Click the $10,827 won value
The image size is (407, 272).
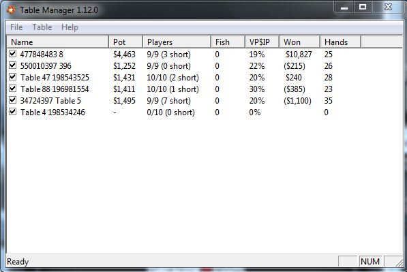(299, 55)
